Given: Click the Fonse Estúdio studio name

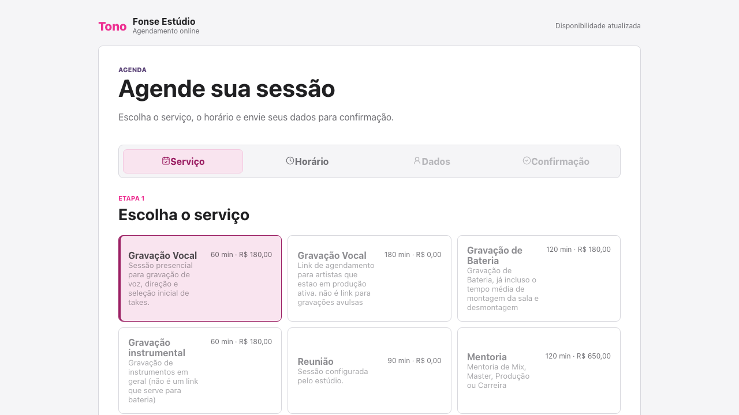Looking at the screenshot, I should 164,22.
